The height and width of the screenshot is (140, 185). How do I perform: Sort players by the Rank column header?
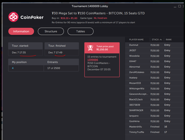pyautogui.click(x=169, y=40)
